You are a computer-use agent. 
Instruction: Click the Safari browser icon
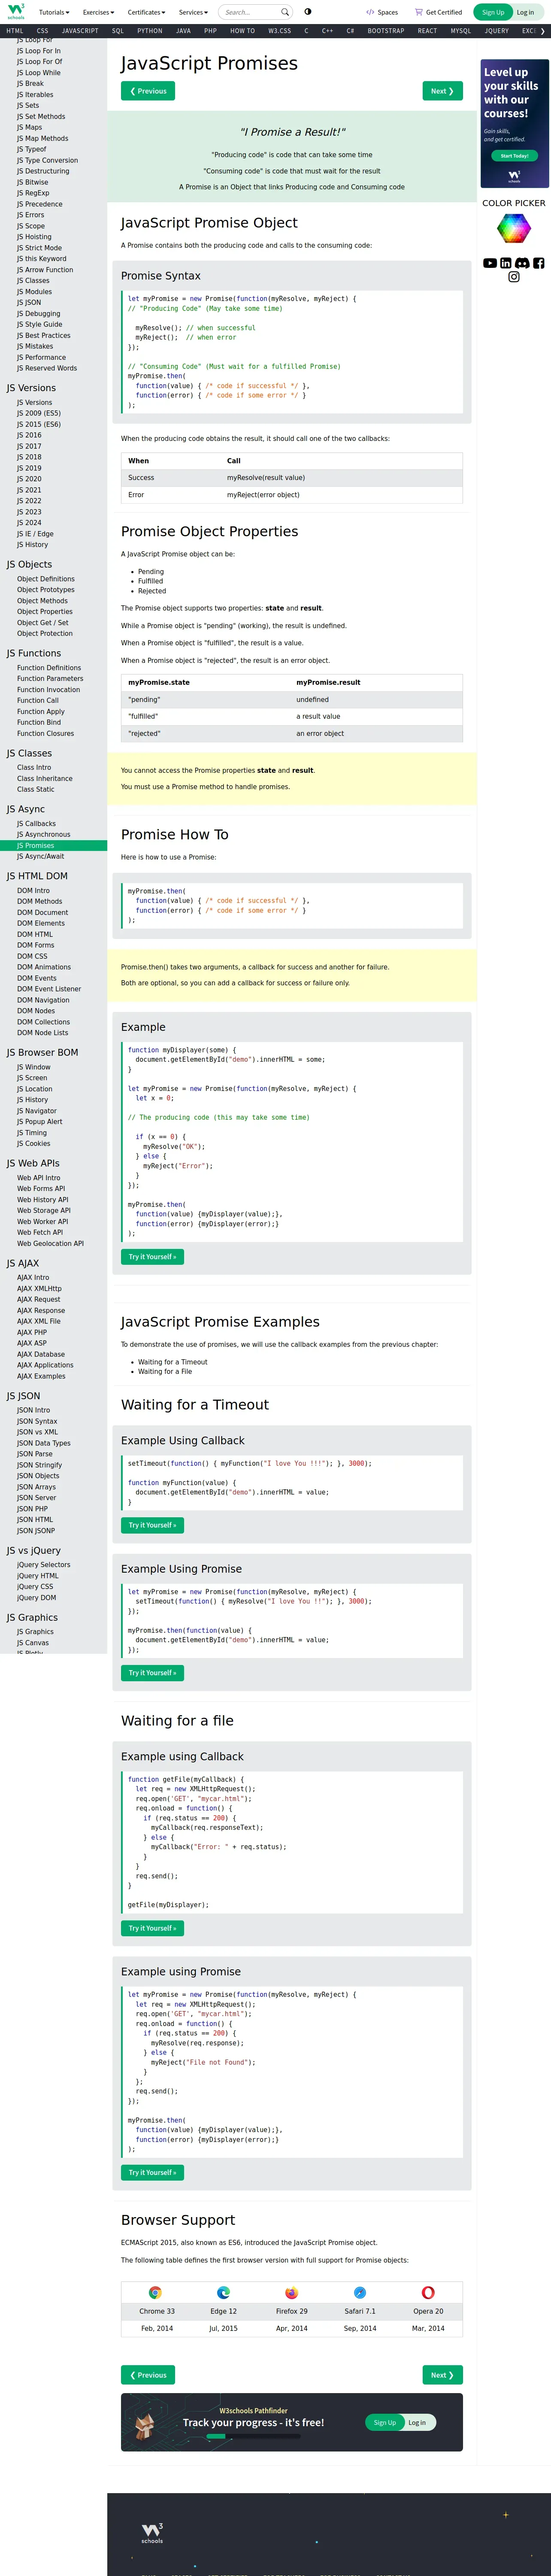pos(360,2292)
